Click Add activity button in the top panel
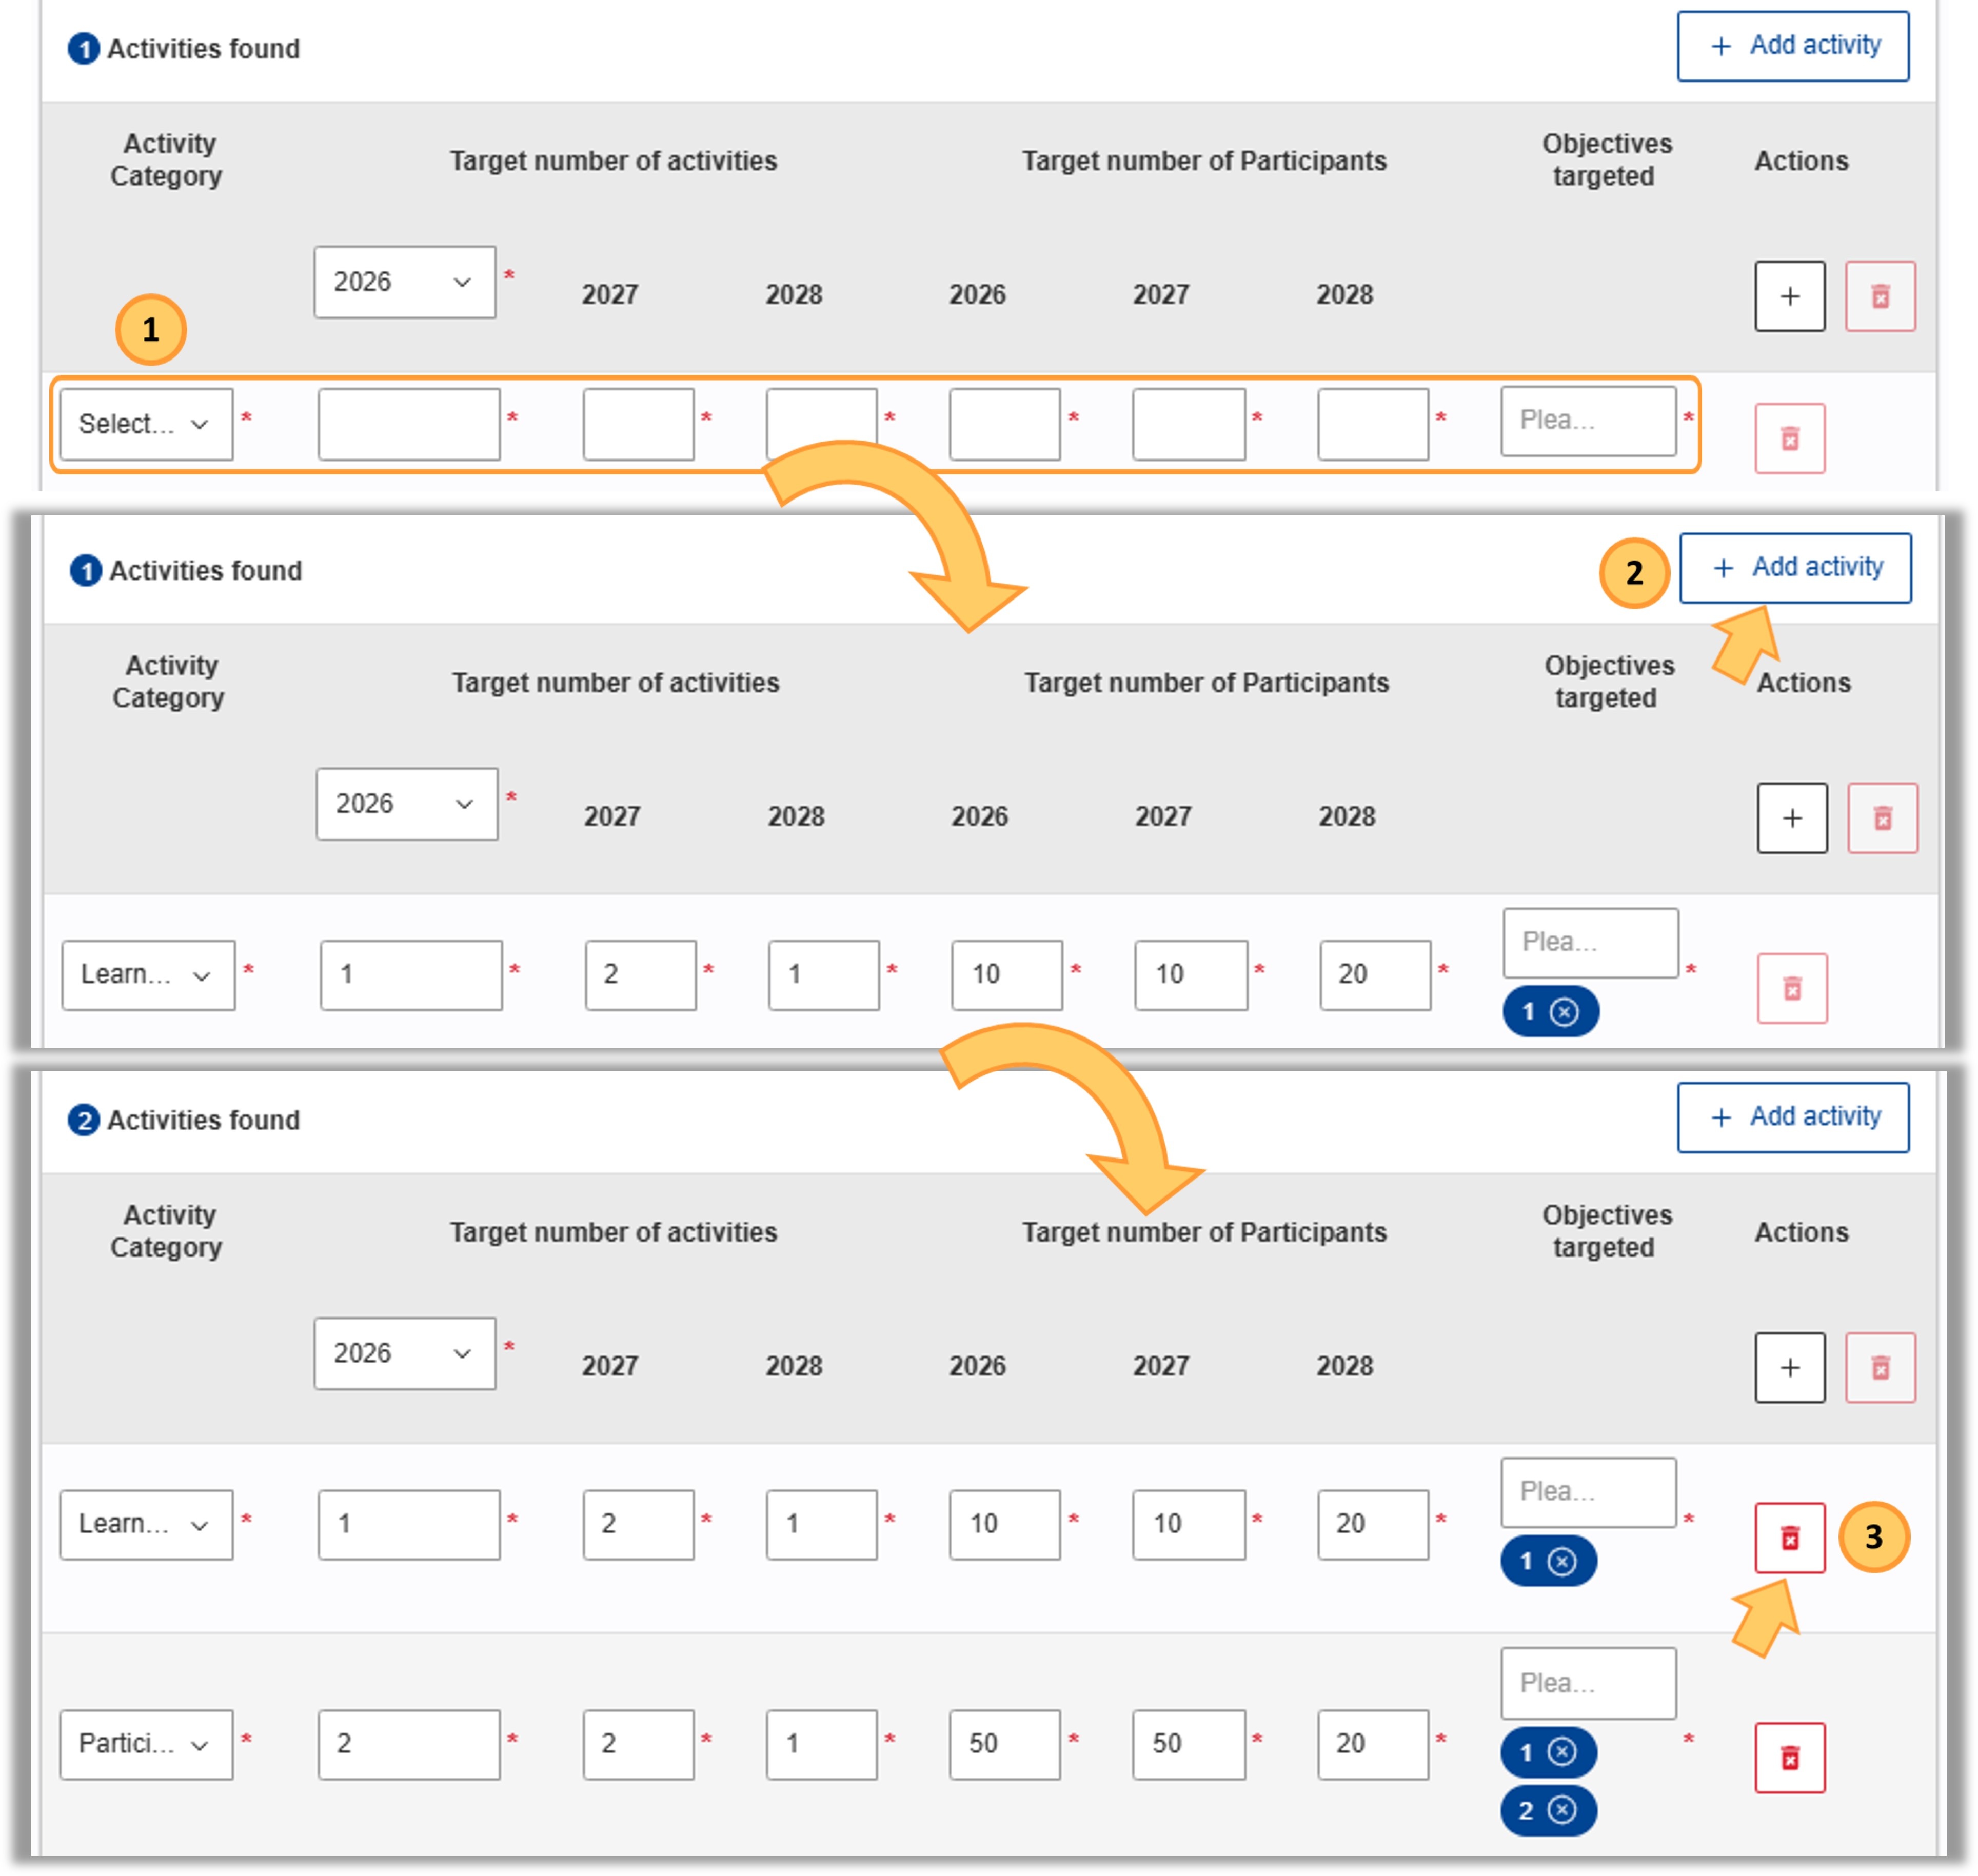The width and height of the screenshot is (1978, 1876). [x=1793, y=46]
